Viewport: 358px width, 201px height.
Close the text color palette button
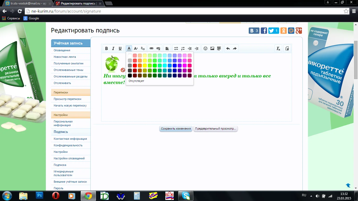tap(129, 48)
